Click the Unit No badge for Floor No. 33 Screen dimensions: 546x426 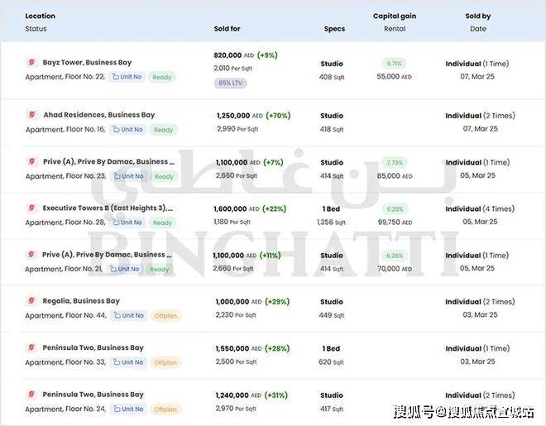pos(127,362)
